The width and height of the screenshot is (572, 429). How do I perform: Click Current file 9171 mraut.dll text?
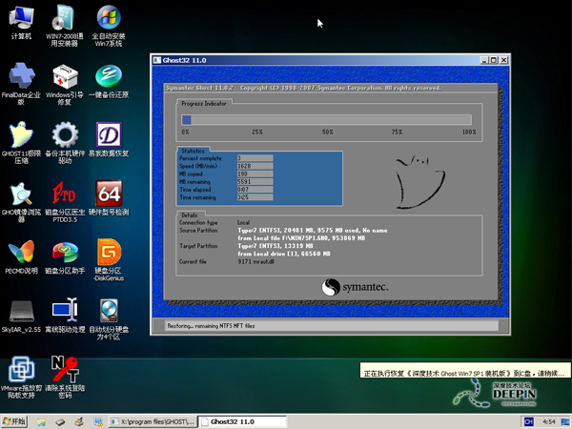click(x=255, y=261)
